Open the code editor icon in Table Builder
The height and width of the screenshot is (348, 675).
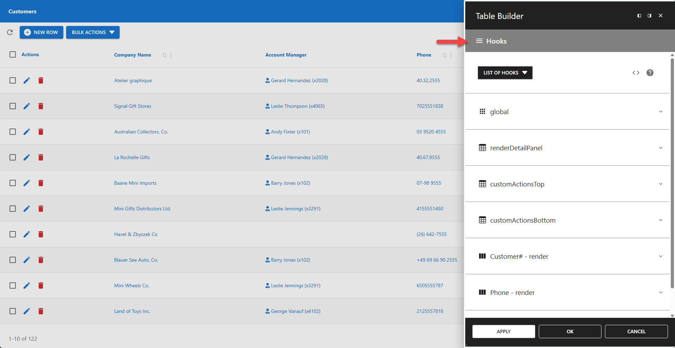click(636, 73)
